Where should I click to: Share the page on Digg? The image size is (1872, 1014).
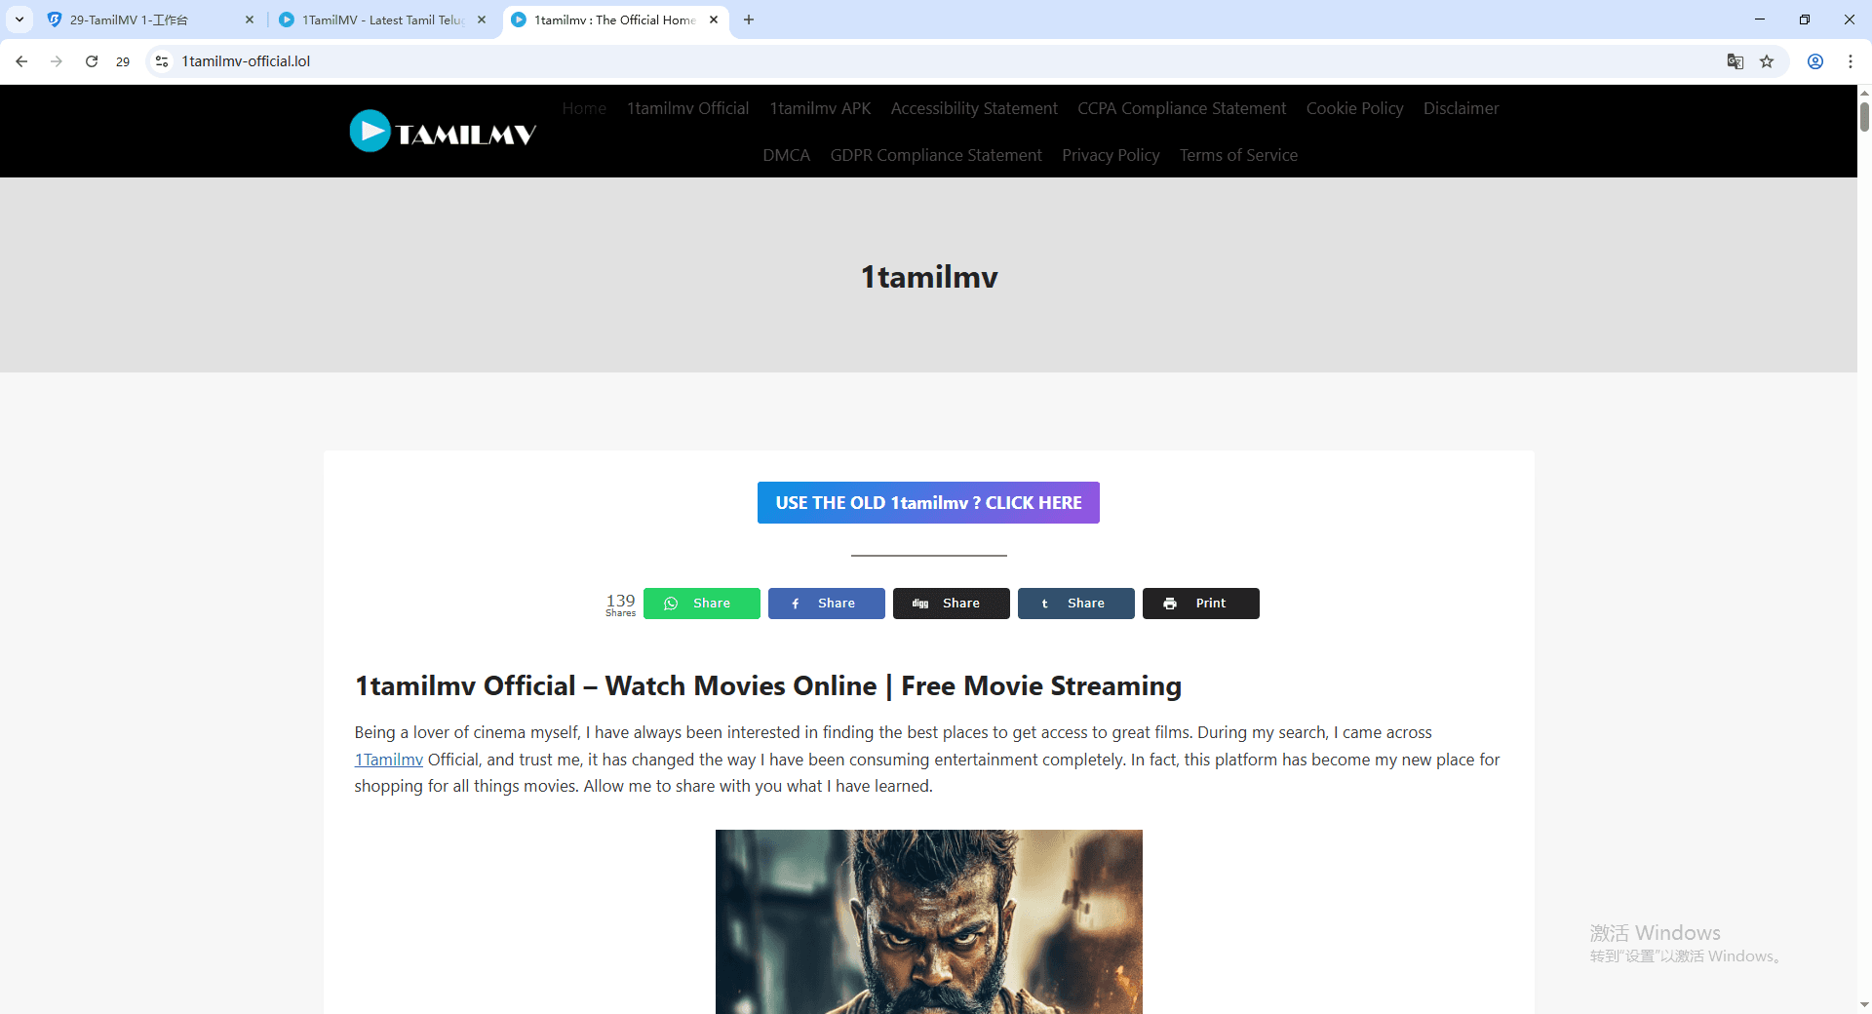pyautogui.click(x=951, y=603)
